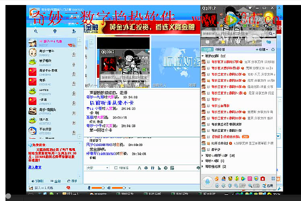
Task: Select the 全部 tab below the notice
Action: 57,181
